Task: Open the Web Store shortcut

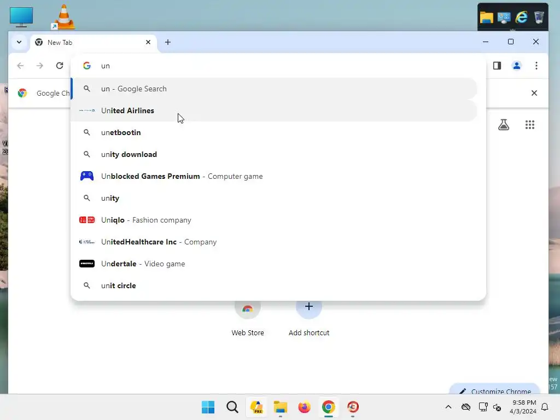Action: (x=248, y=318)
